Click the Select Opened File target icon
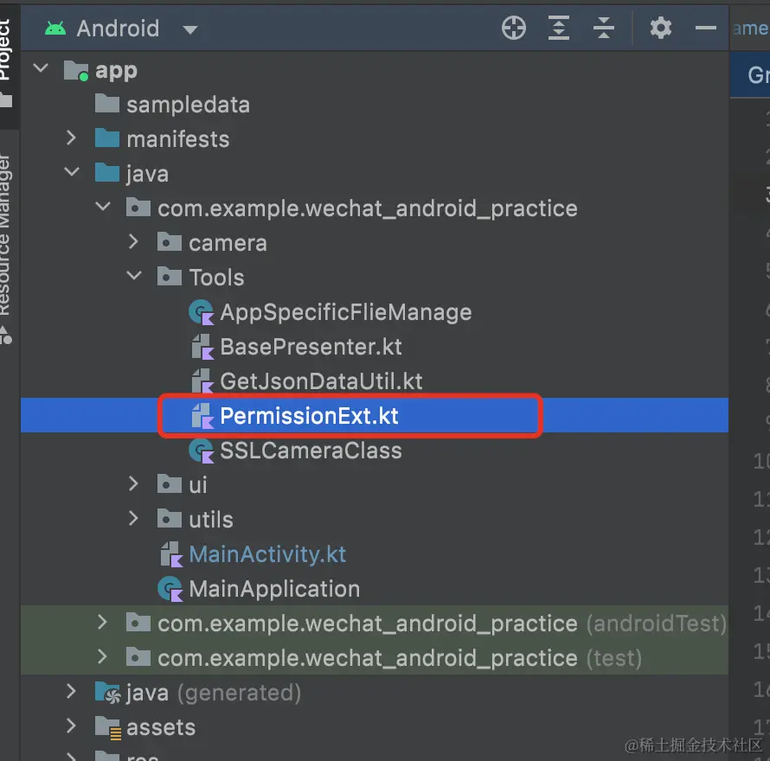Viewport: 770px width, 761px height. click(x=514, y=28)
